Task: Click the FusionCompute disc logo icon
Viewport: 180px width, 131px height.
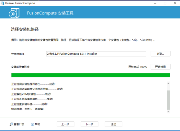Action: (14, 13)
